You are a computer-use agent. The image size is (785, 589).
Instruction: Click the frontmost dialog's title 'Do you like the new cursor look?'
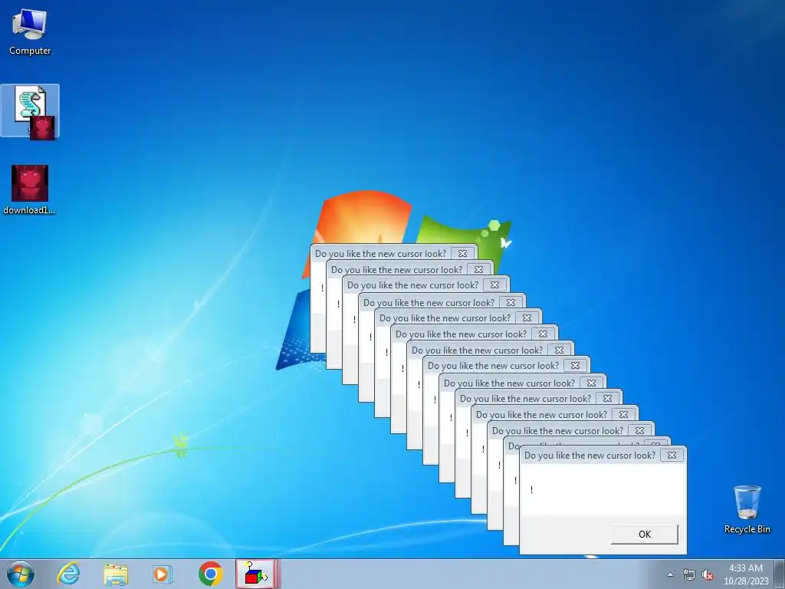[590, 456]
